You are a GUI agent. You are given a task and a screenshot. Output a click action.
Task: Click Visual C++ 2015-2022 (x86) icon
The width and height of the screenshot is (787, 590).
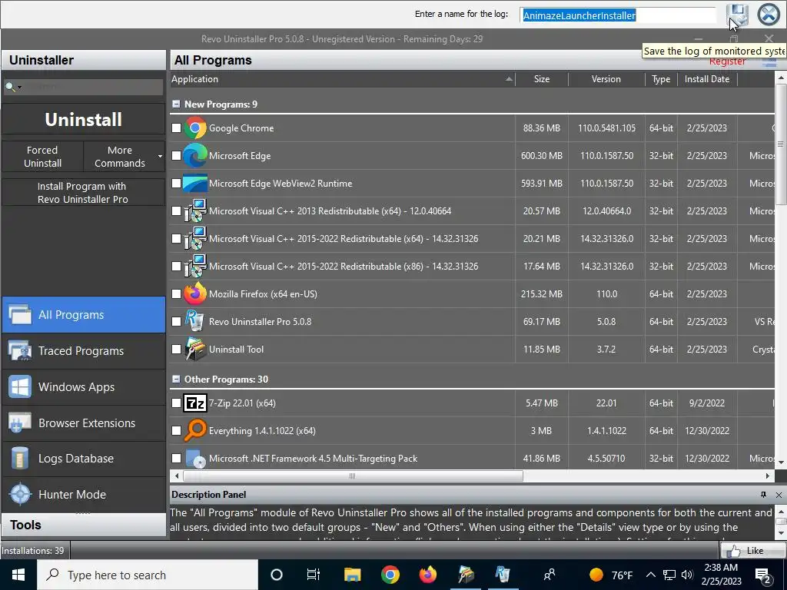tap(194, 266)
